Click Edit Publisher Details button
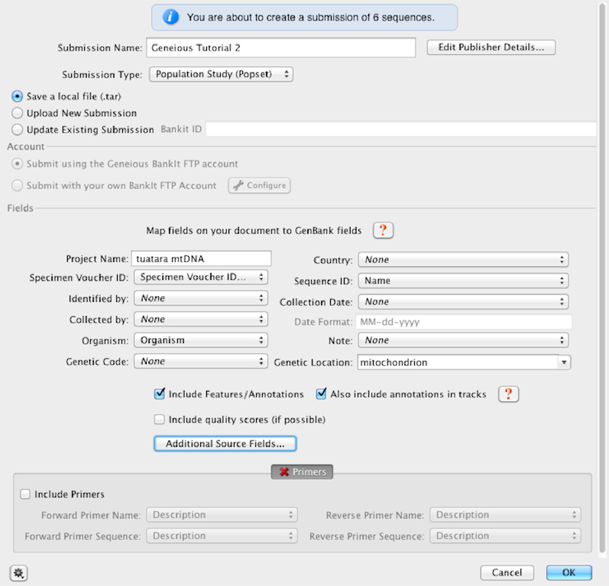 pos(491,47)
